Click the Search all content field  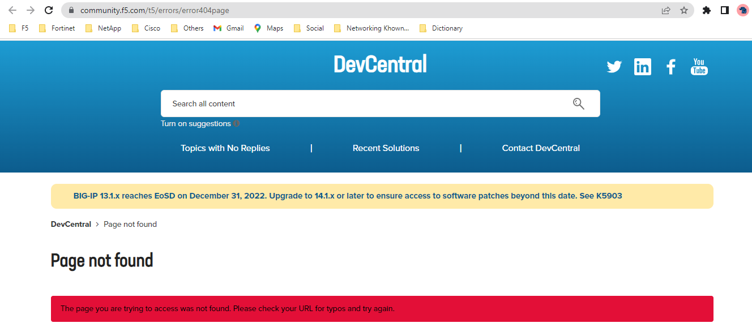coord(380,104)
